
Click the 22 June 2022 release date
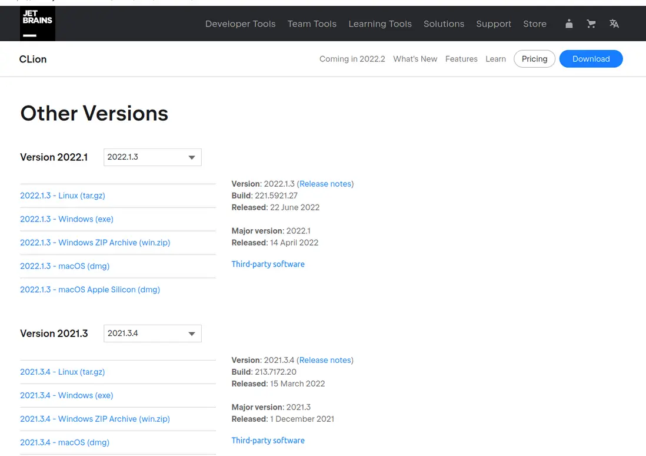pos(295,207)
